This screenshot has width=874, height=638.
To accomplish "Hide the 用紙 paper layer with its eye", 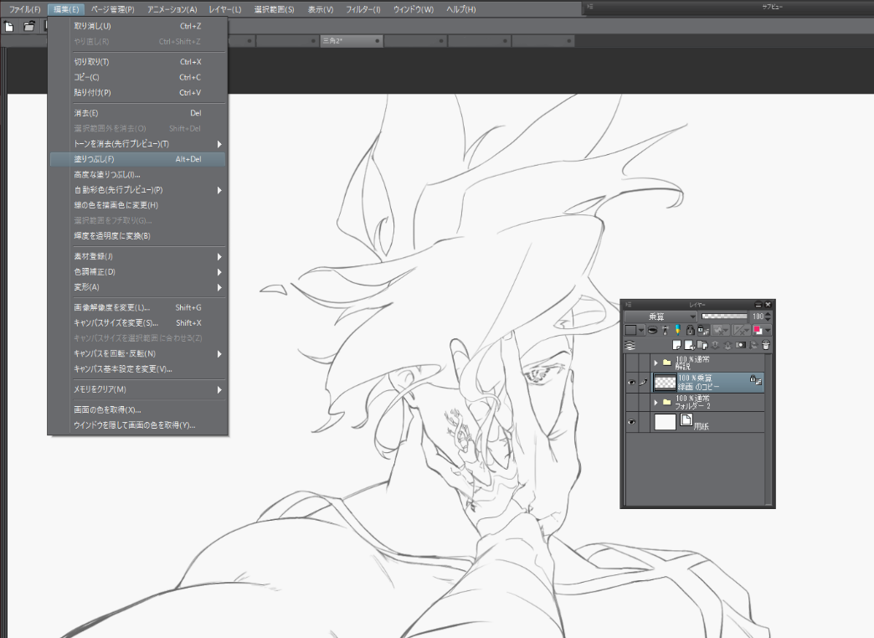I will (x=632, y=422).
